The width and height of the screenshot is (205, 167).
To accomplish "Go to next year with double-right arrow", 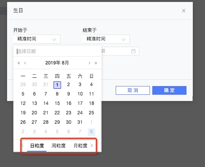I will [96, 63].
